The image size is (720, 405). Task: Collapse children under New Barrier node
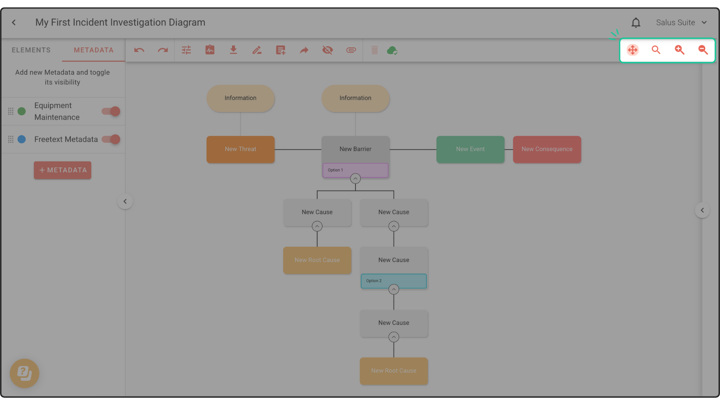click(x=355, y=178)
